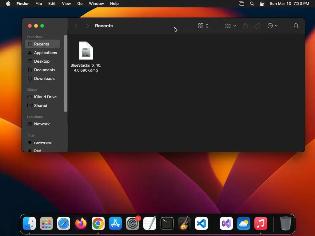Viewport: 315px width, 236px height.
Task: Click the Share toolbar icon in Finder
Action: pos(245,26)
